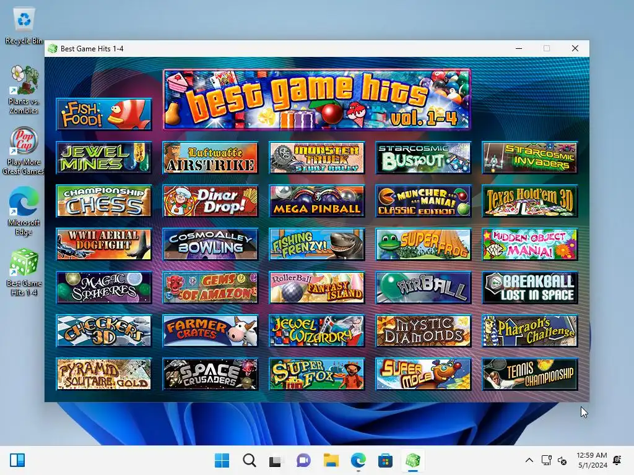Open StarCosmic Invaders game

[530, 158]
